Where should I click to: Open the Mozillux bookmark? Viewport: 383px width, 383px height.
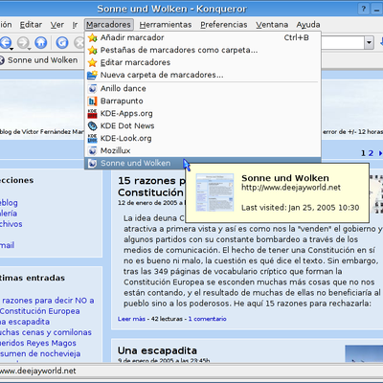[203, 150]
